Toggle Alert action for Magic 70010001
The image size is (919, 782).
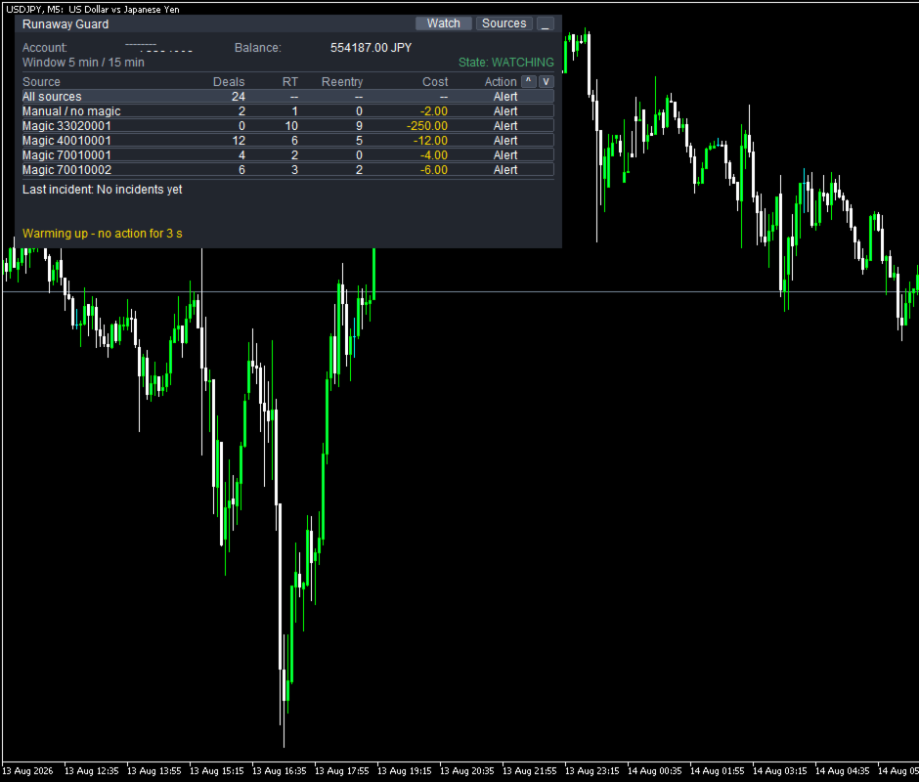[x=505, y=155]
